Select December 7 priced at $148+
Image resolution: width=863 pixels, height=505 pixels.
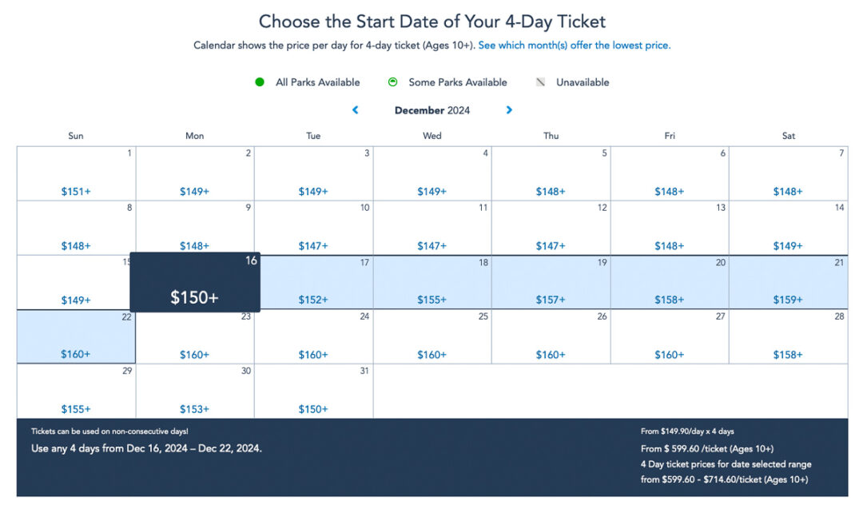788,173
